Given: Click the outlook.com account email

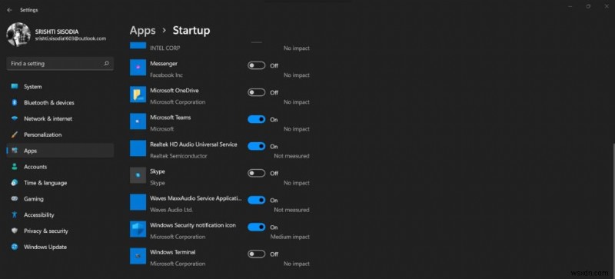Looking at the screenshot, I should (71, 38).
